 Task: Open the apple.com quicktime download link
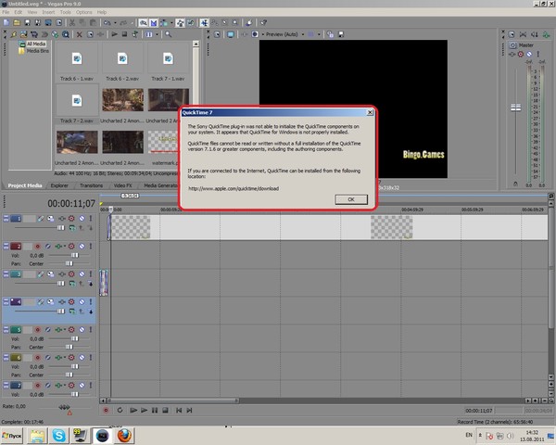(234, 188)
